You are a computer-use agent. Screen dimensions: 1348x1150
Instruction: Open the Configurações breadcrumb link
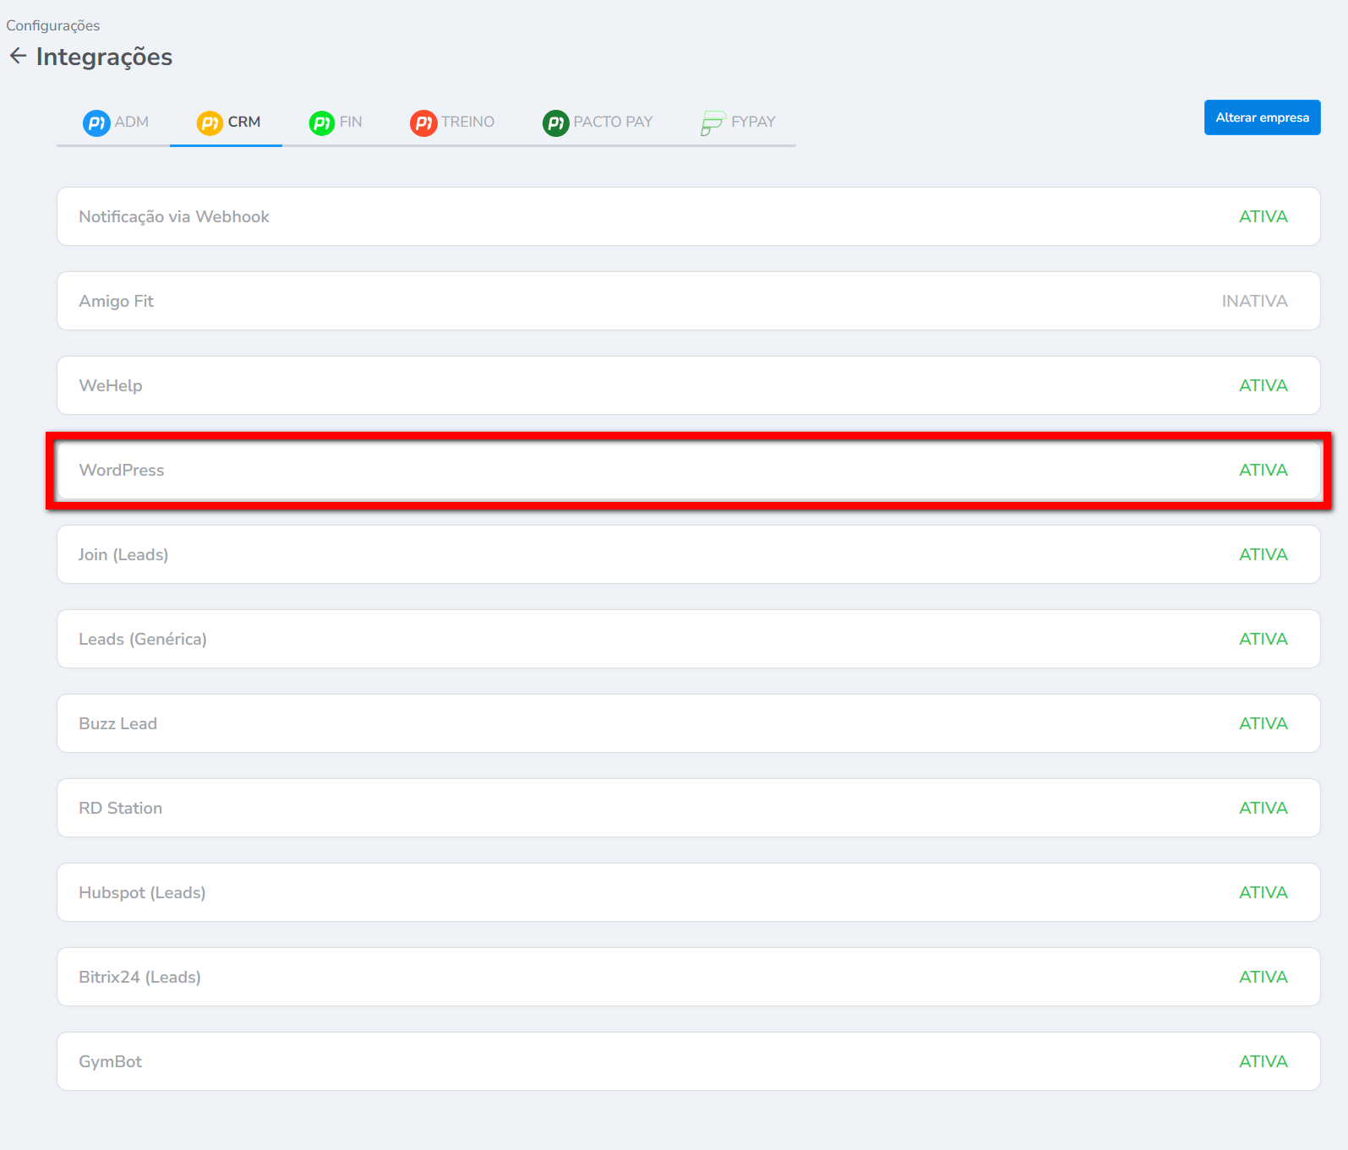(x=52, y=25)
